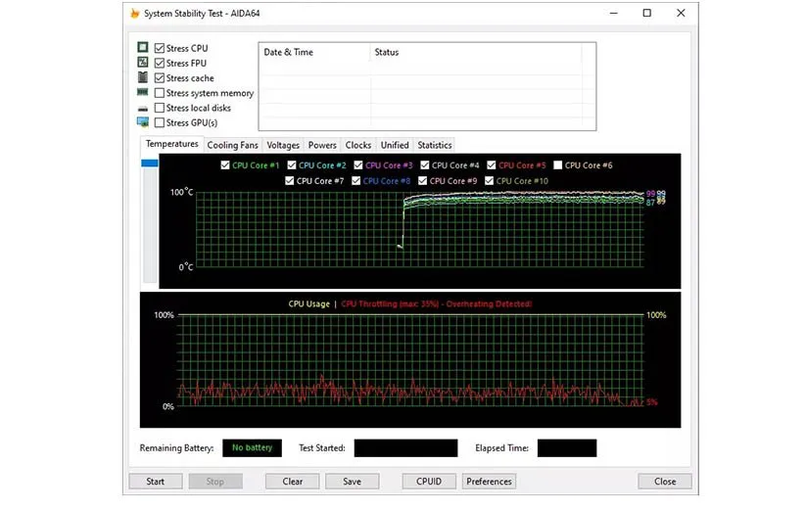This screenshot has width=805, height=511.
Task: Toggle the CPU Core #6 graph checkbox
Action: (558, 165)
